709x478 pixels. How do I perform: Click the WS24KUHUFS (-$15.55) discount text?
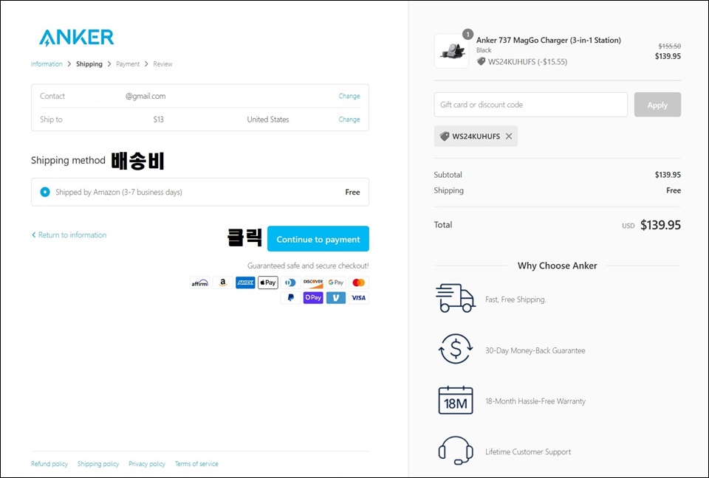click(527, 62)
